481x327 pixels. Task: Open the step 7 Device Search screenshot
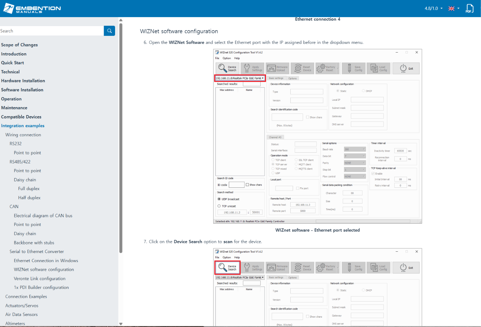(317, 287)
